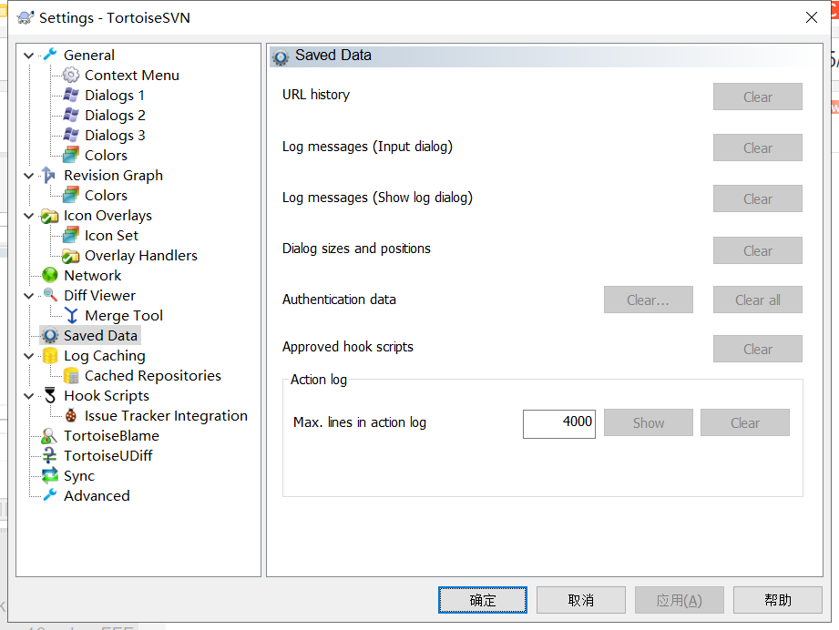Select the Advanced settings page

click(97, 496)
